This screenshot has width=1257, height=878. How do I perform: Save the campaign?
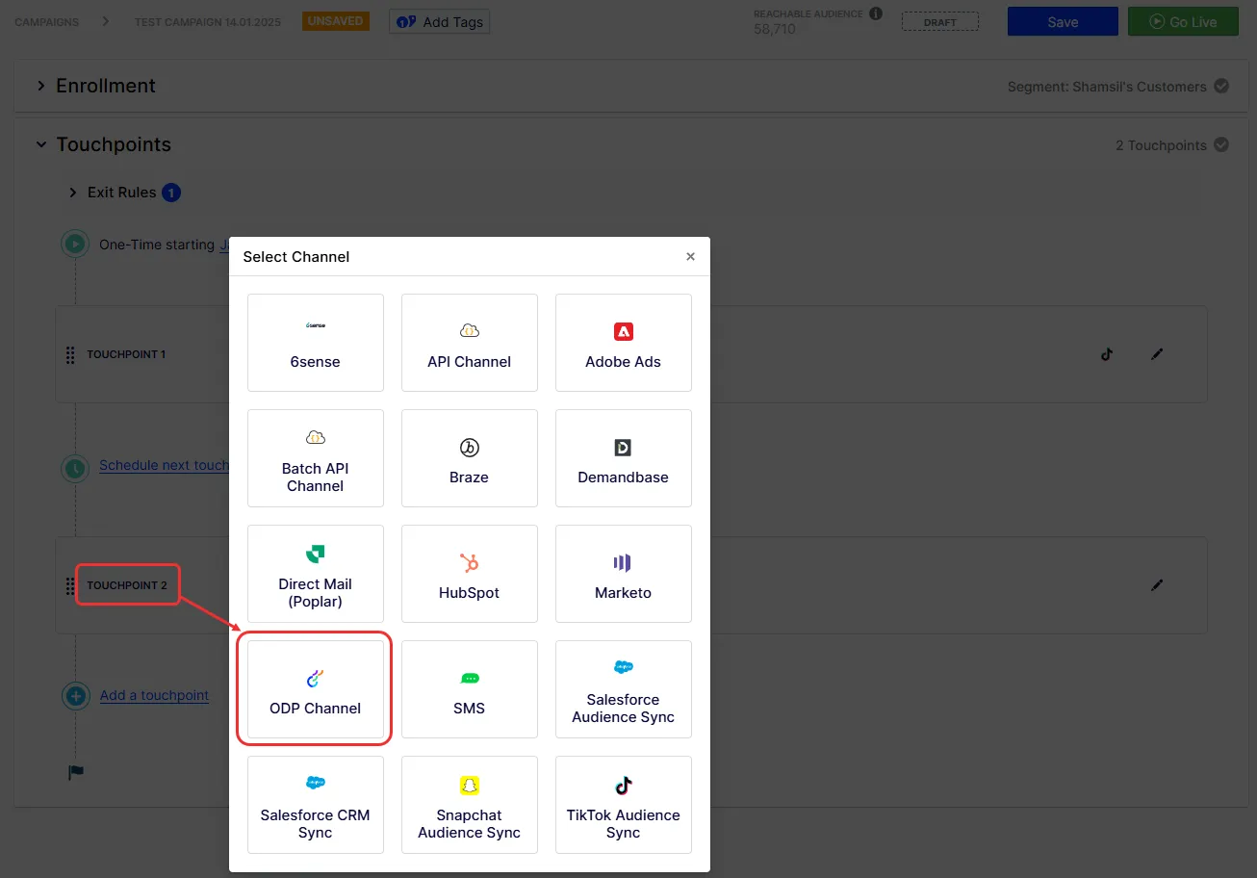click(x=1063, y=22)
